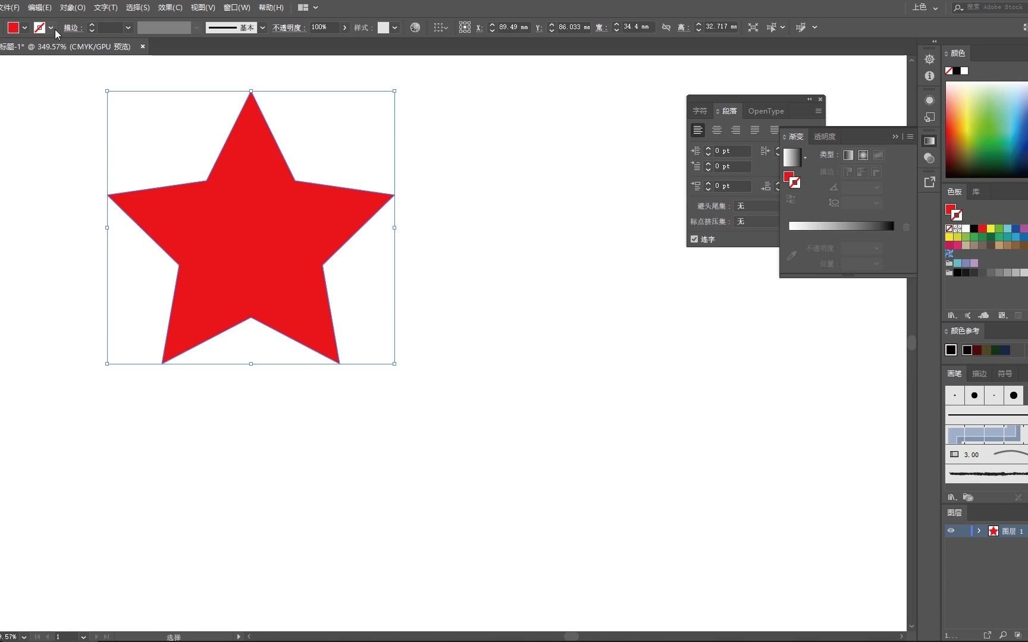Select the None swatch in Swatches panel
This screenshot has height=642, width=1028.
[949, 228]
